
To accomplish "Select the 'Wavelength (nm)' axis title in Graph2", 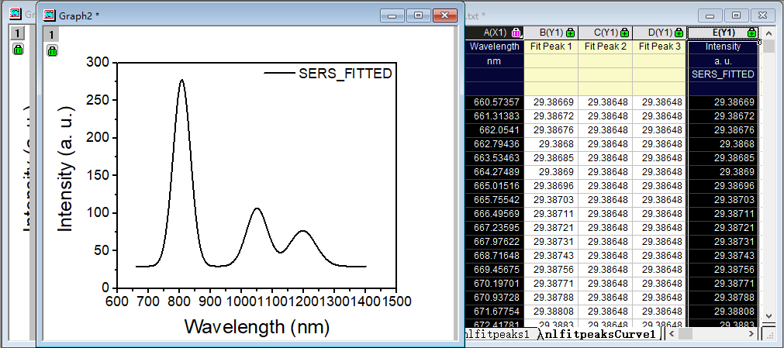I will click(x=257, y=327).
